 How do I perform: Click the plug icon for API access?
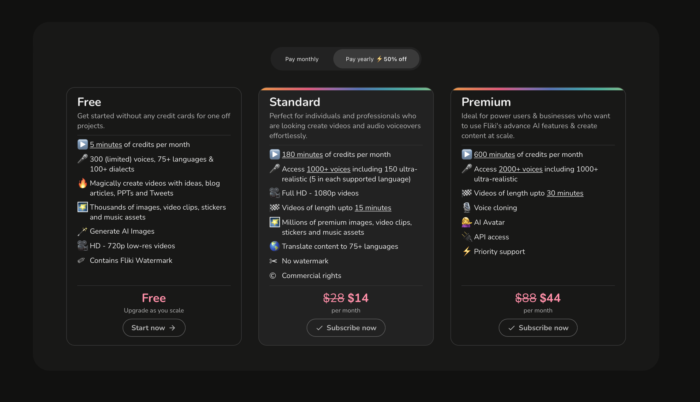(x=466, y=237)
